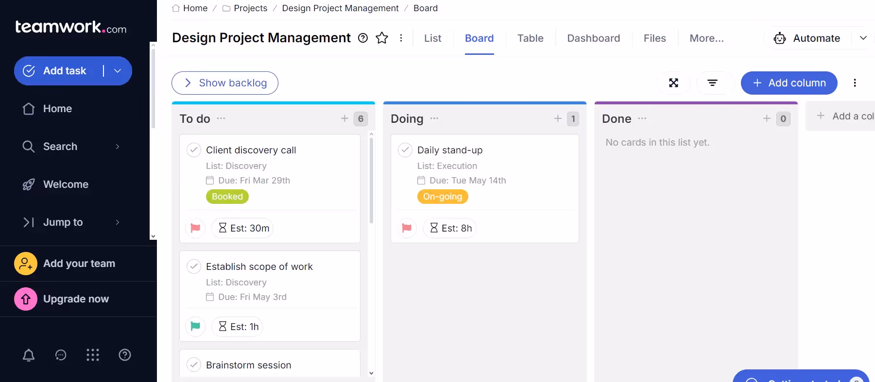Switch to the Table tab
This screenshot has width=875, height=382.
[x=530, y=38]
